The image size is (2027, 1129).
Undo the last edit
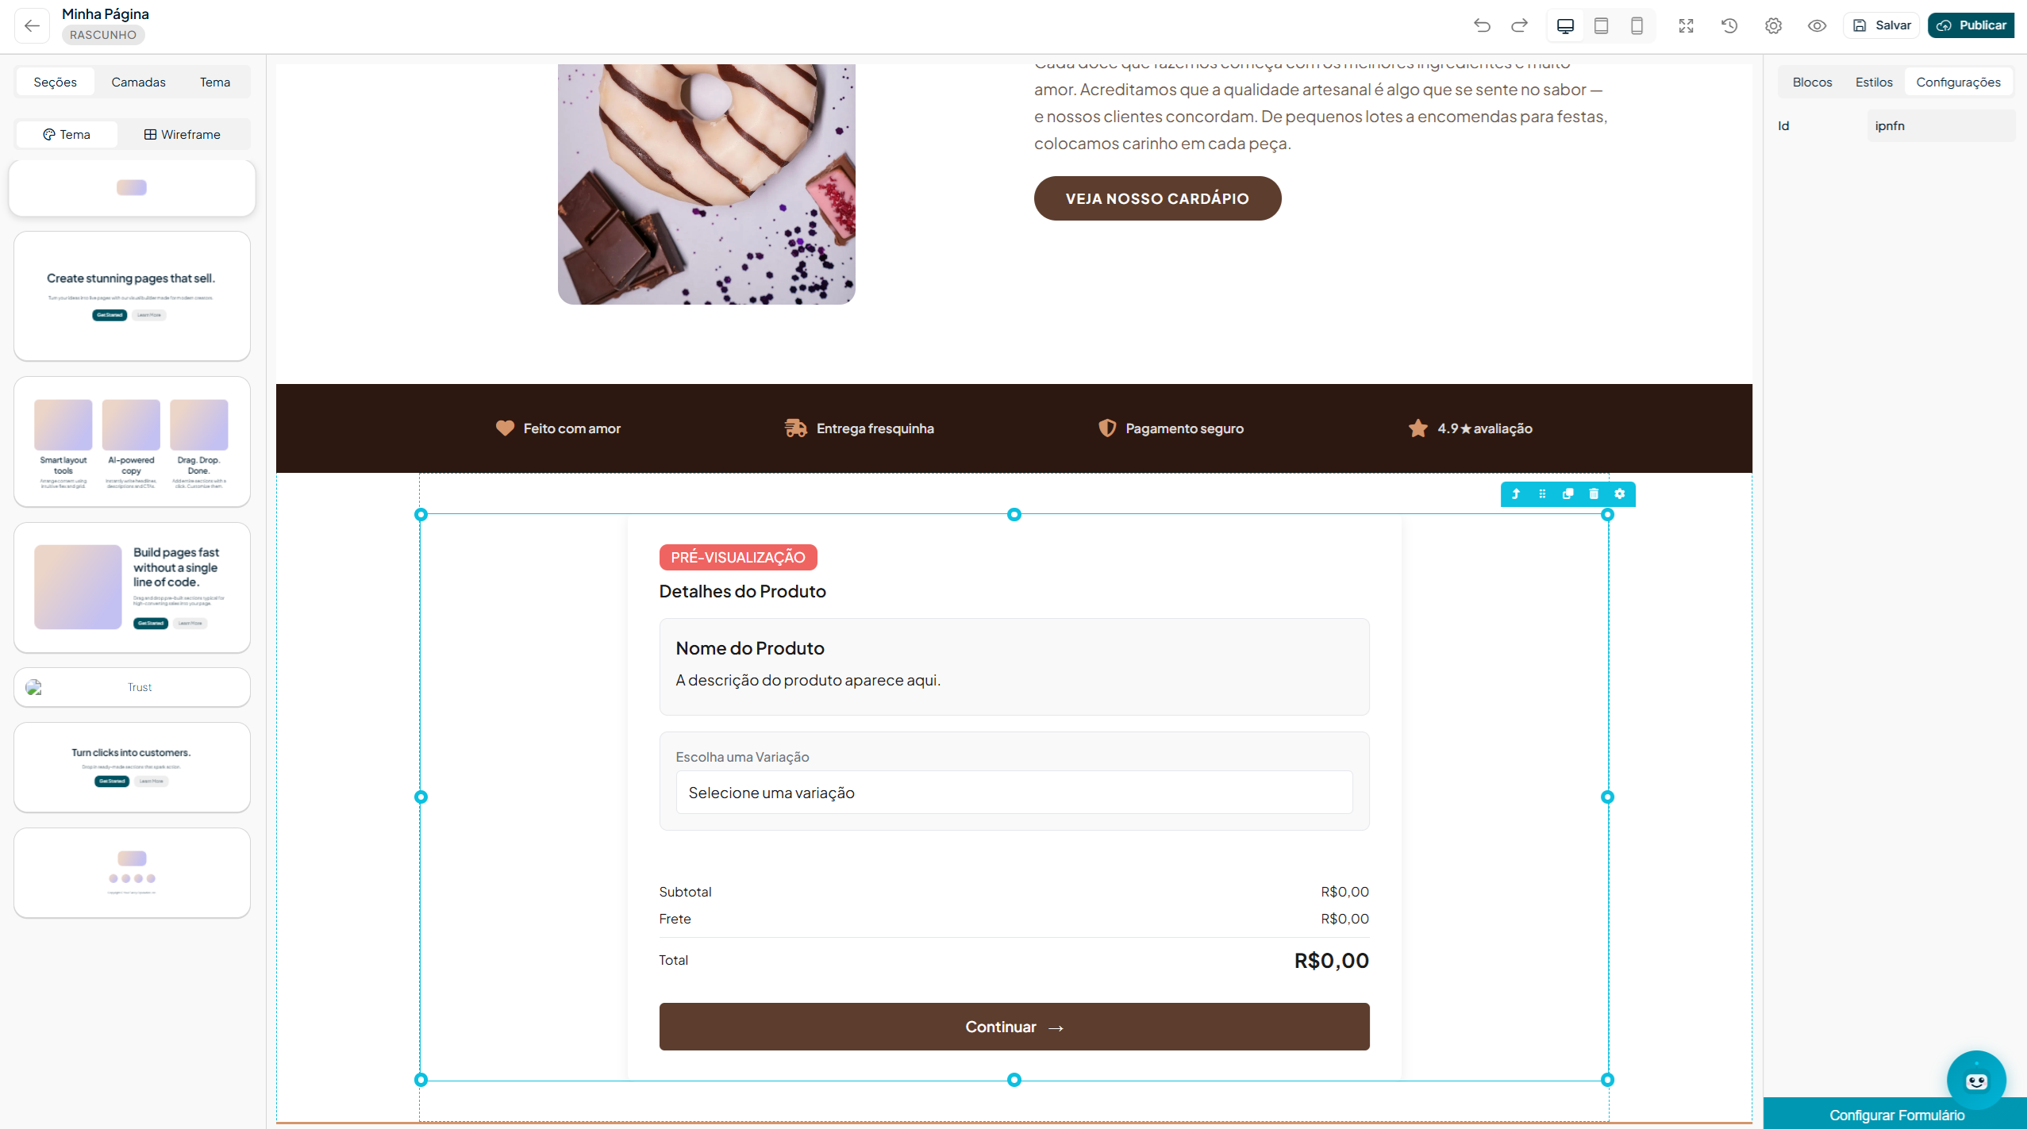tap(1482, 25)
